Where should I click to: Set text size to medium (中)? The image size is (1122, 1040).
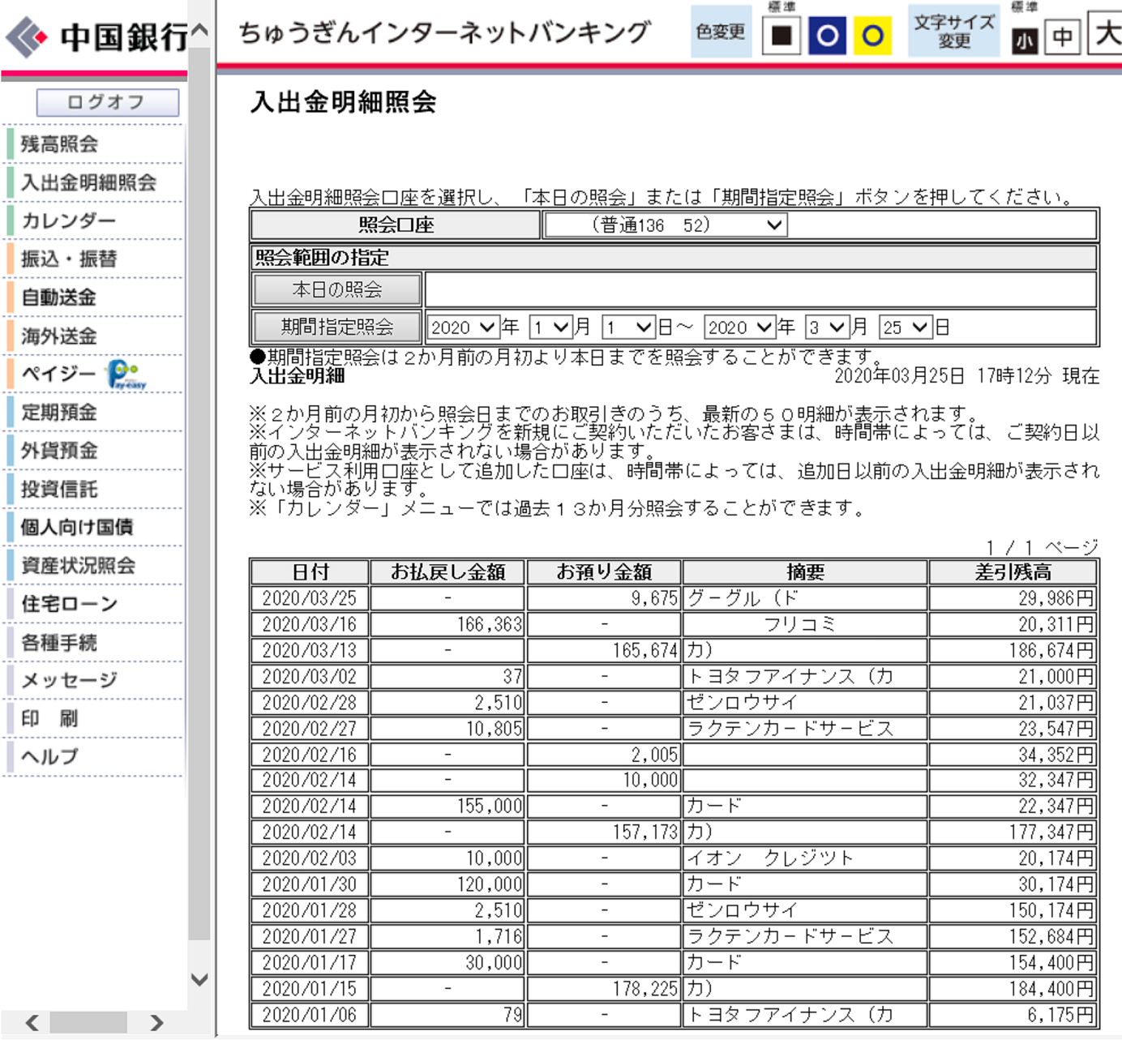click(x=1062, y=36)
